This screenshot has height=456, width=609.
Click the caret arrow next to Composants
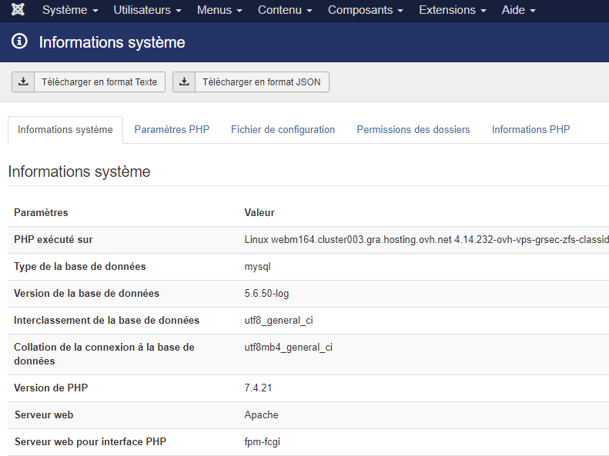pyautogui.click(x=400, y=11)
